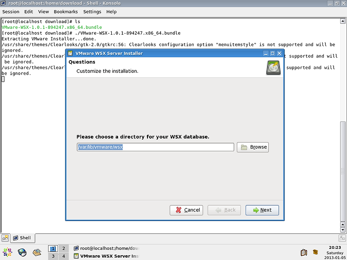Open the View menu in Konsole
The image size is (347, 260).
[x=43, y=12]
